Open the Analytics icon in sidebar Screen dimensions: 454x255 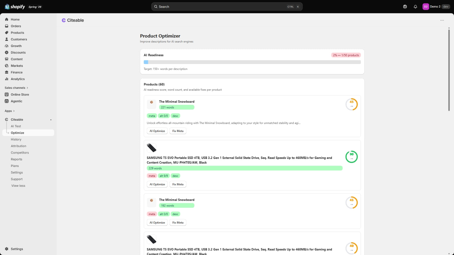point(7,79)
